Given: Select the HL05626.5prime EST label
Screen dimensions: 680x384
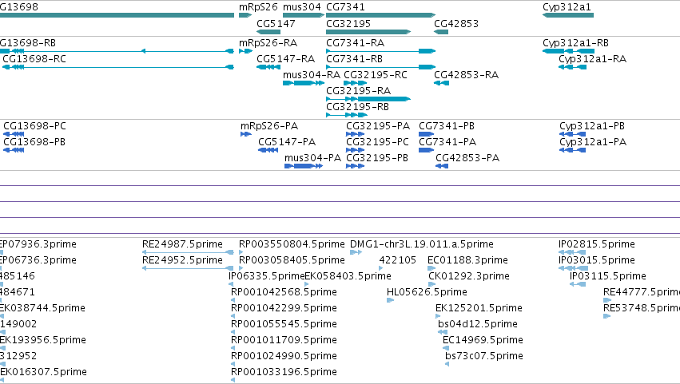Looking at the screenshot, I should click(427, 292).
